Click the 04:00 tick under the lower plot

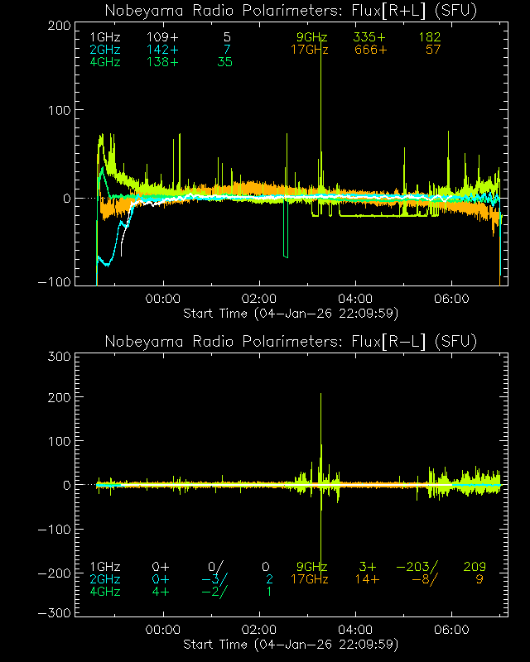pos(355,630)
